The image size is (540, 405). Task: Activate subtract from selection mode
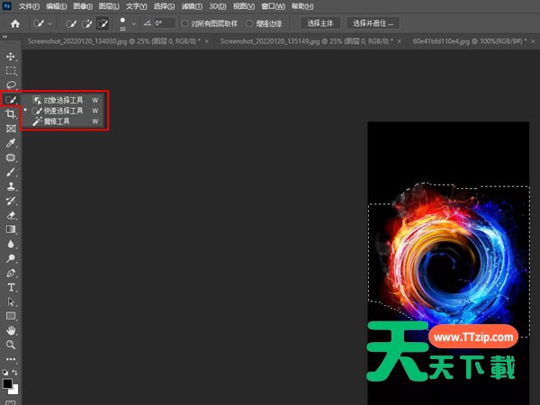pos(105,22)
